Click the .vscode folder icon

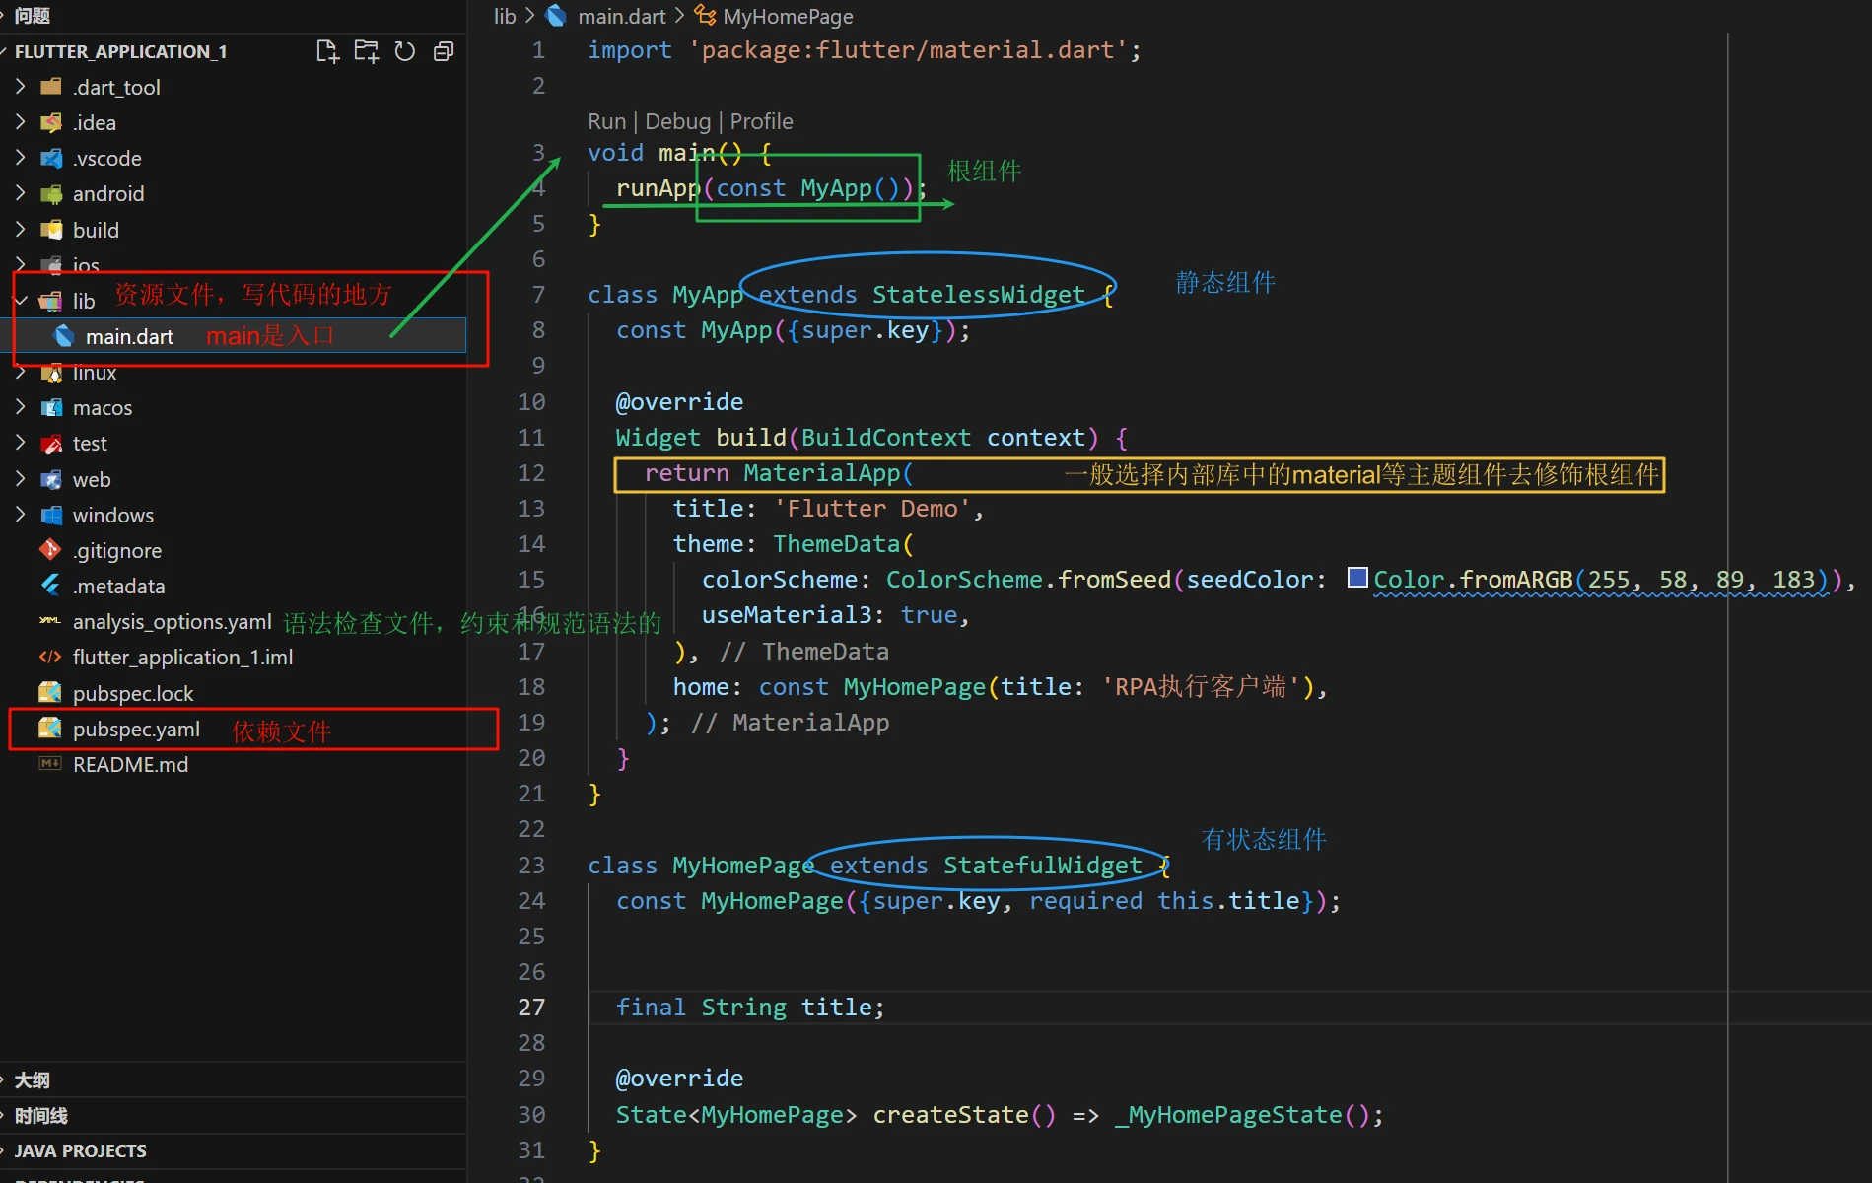(x=51, y=158)
